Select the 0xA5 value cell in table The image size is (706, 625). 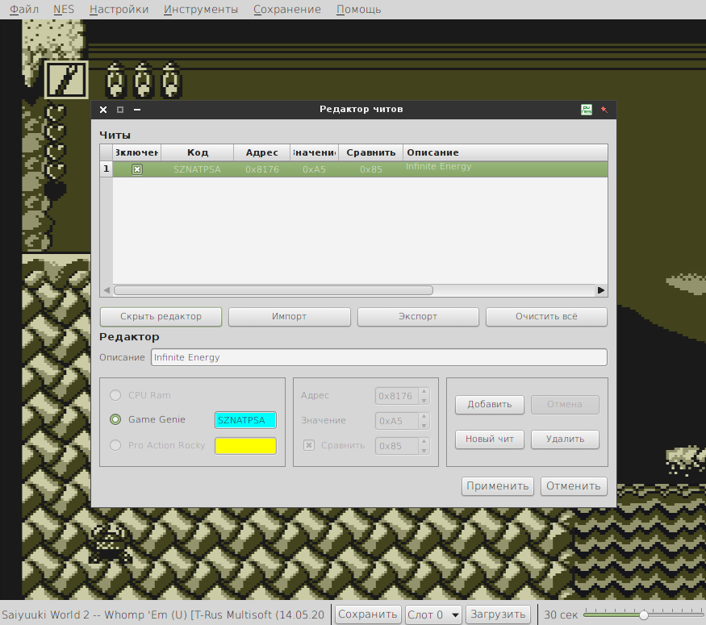(x=315, y=169)
